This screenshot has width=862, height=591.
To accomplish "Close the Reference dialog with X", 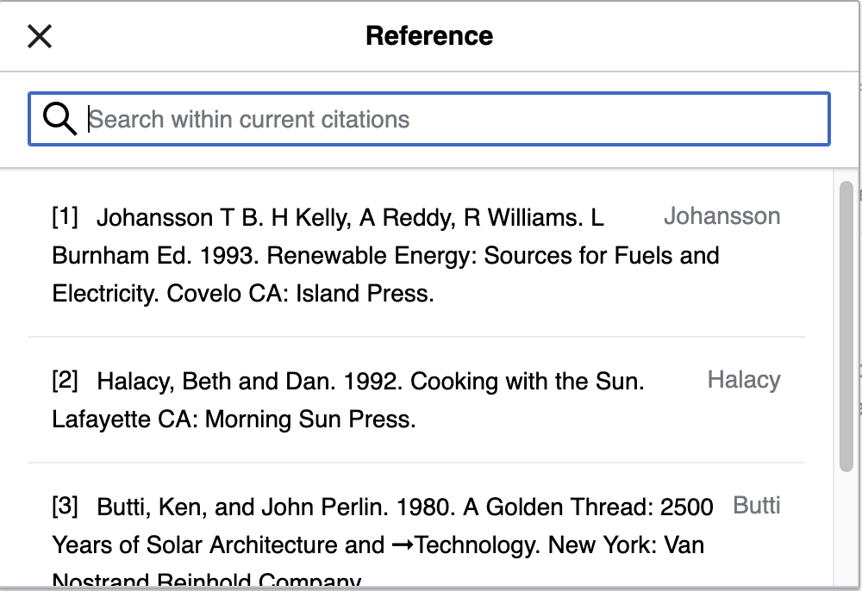I will point(40,36).
